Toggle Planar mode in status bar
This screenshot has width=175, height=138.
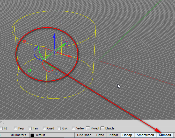(x=113, y=135)
